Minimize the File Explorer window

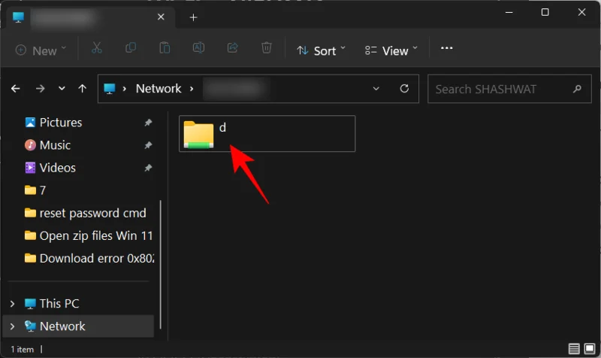(x=509, y=12)
